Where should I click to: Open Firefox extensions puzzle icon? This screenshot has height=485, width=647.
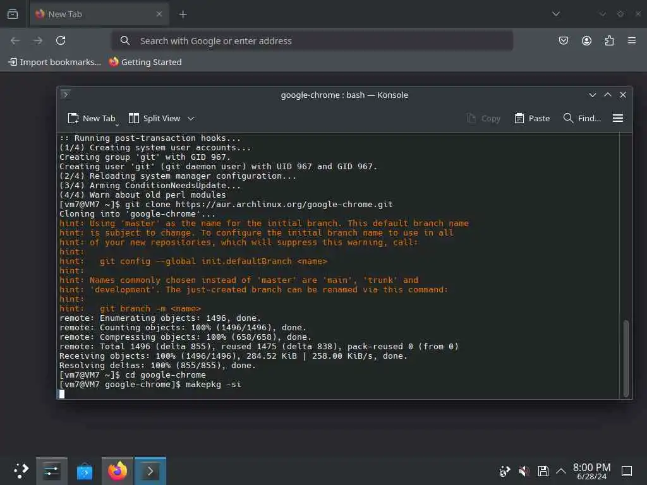(609, 40)
